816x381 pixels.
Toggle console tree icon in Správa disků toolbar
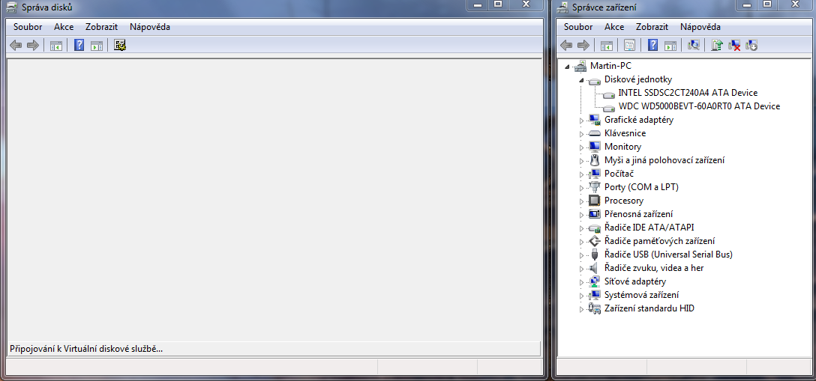(x=55, y=45)
